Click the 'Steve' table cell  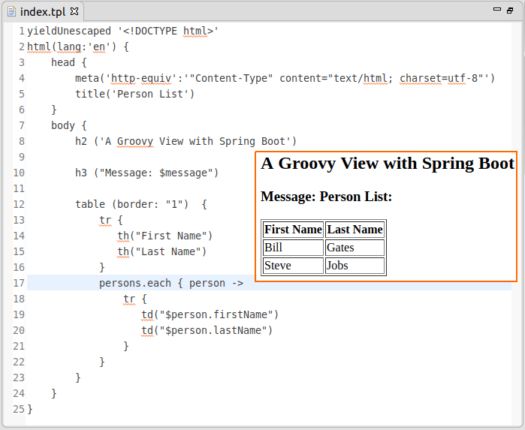[x=293, y=266]
